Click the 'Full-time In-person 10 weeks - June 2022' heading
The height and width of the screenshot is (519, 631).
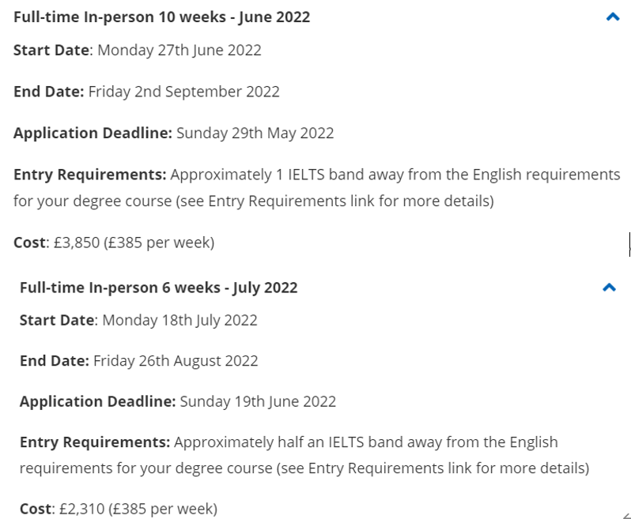coord(162,17)
